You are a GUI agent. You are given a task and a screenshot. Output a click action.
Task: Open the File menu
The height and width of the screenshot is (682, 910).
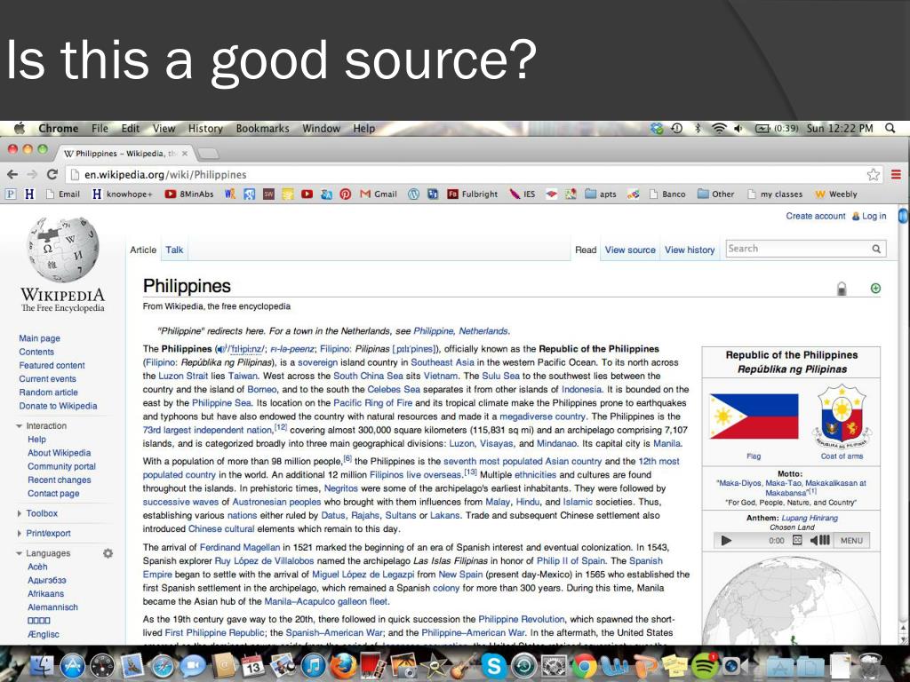[100, 128]
